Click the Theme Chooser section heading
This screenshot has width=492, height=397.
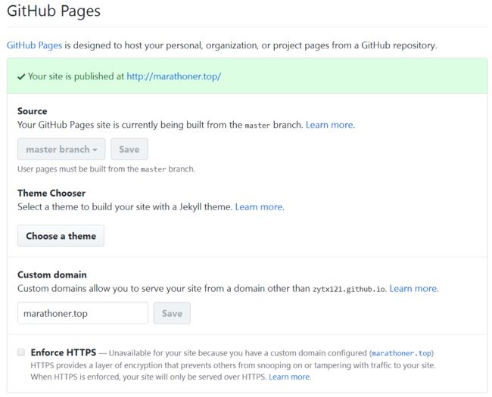tap(51, 193)
